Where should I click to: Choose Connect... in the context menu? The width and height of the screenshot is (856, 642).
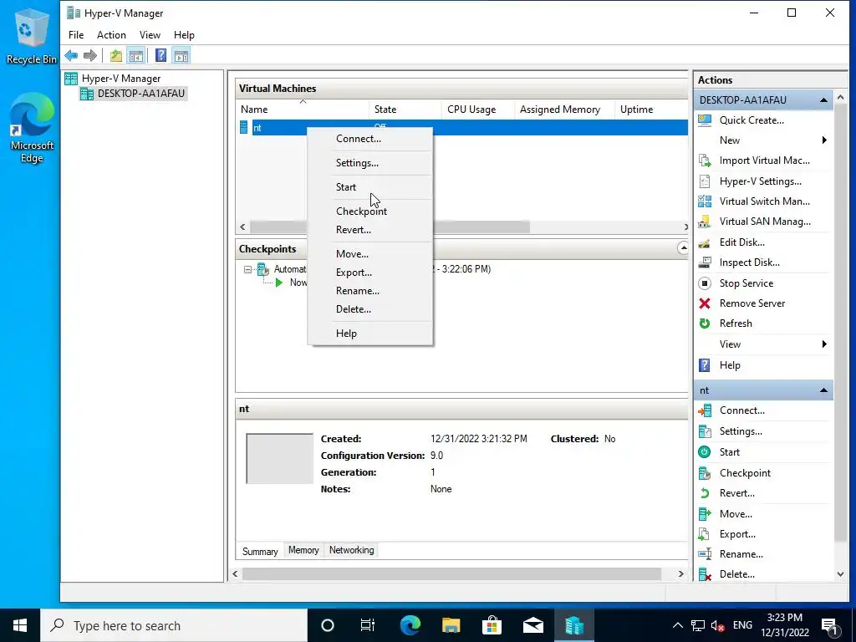pos(370,139)
